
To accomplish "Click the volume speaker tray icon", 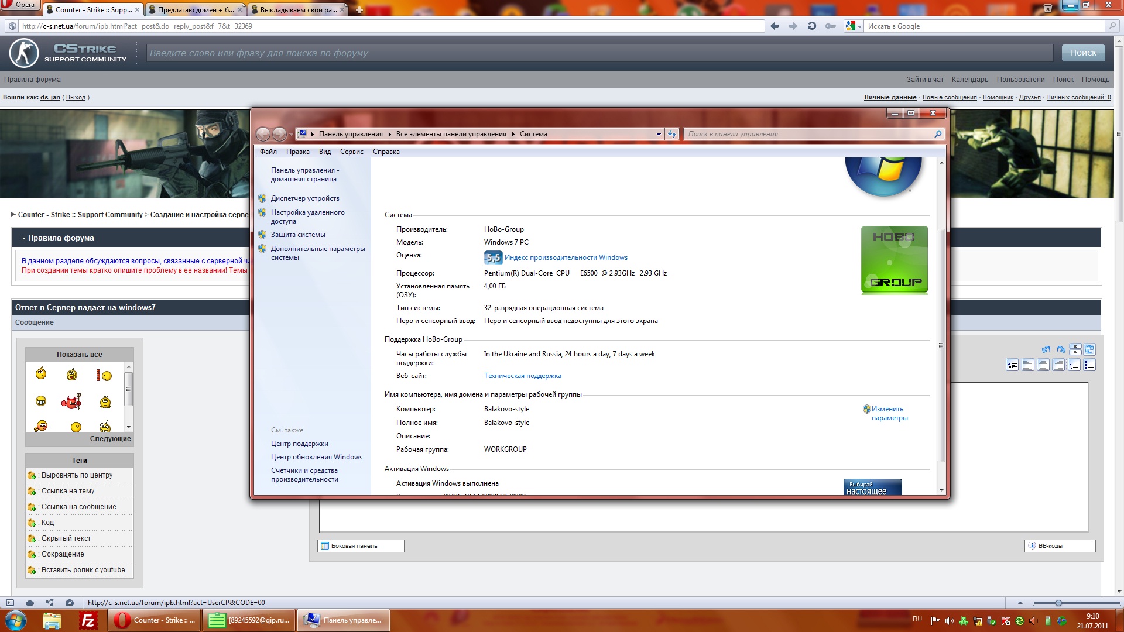I will click(949, 621).
